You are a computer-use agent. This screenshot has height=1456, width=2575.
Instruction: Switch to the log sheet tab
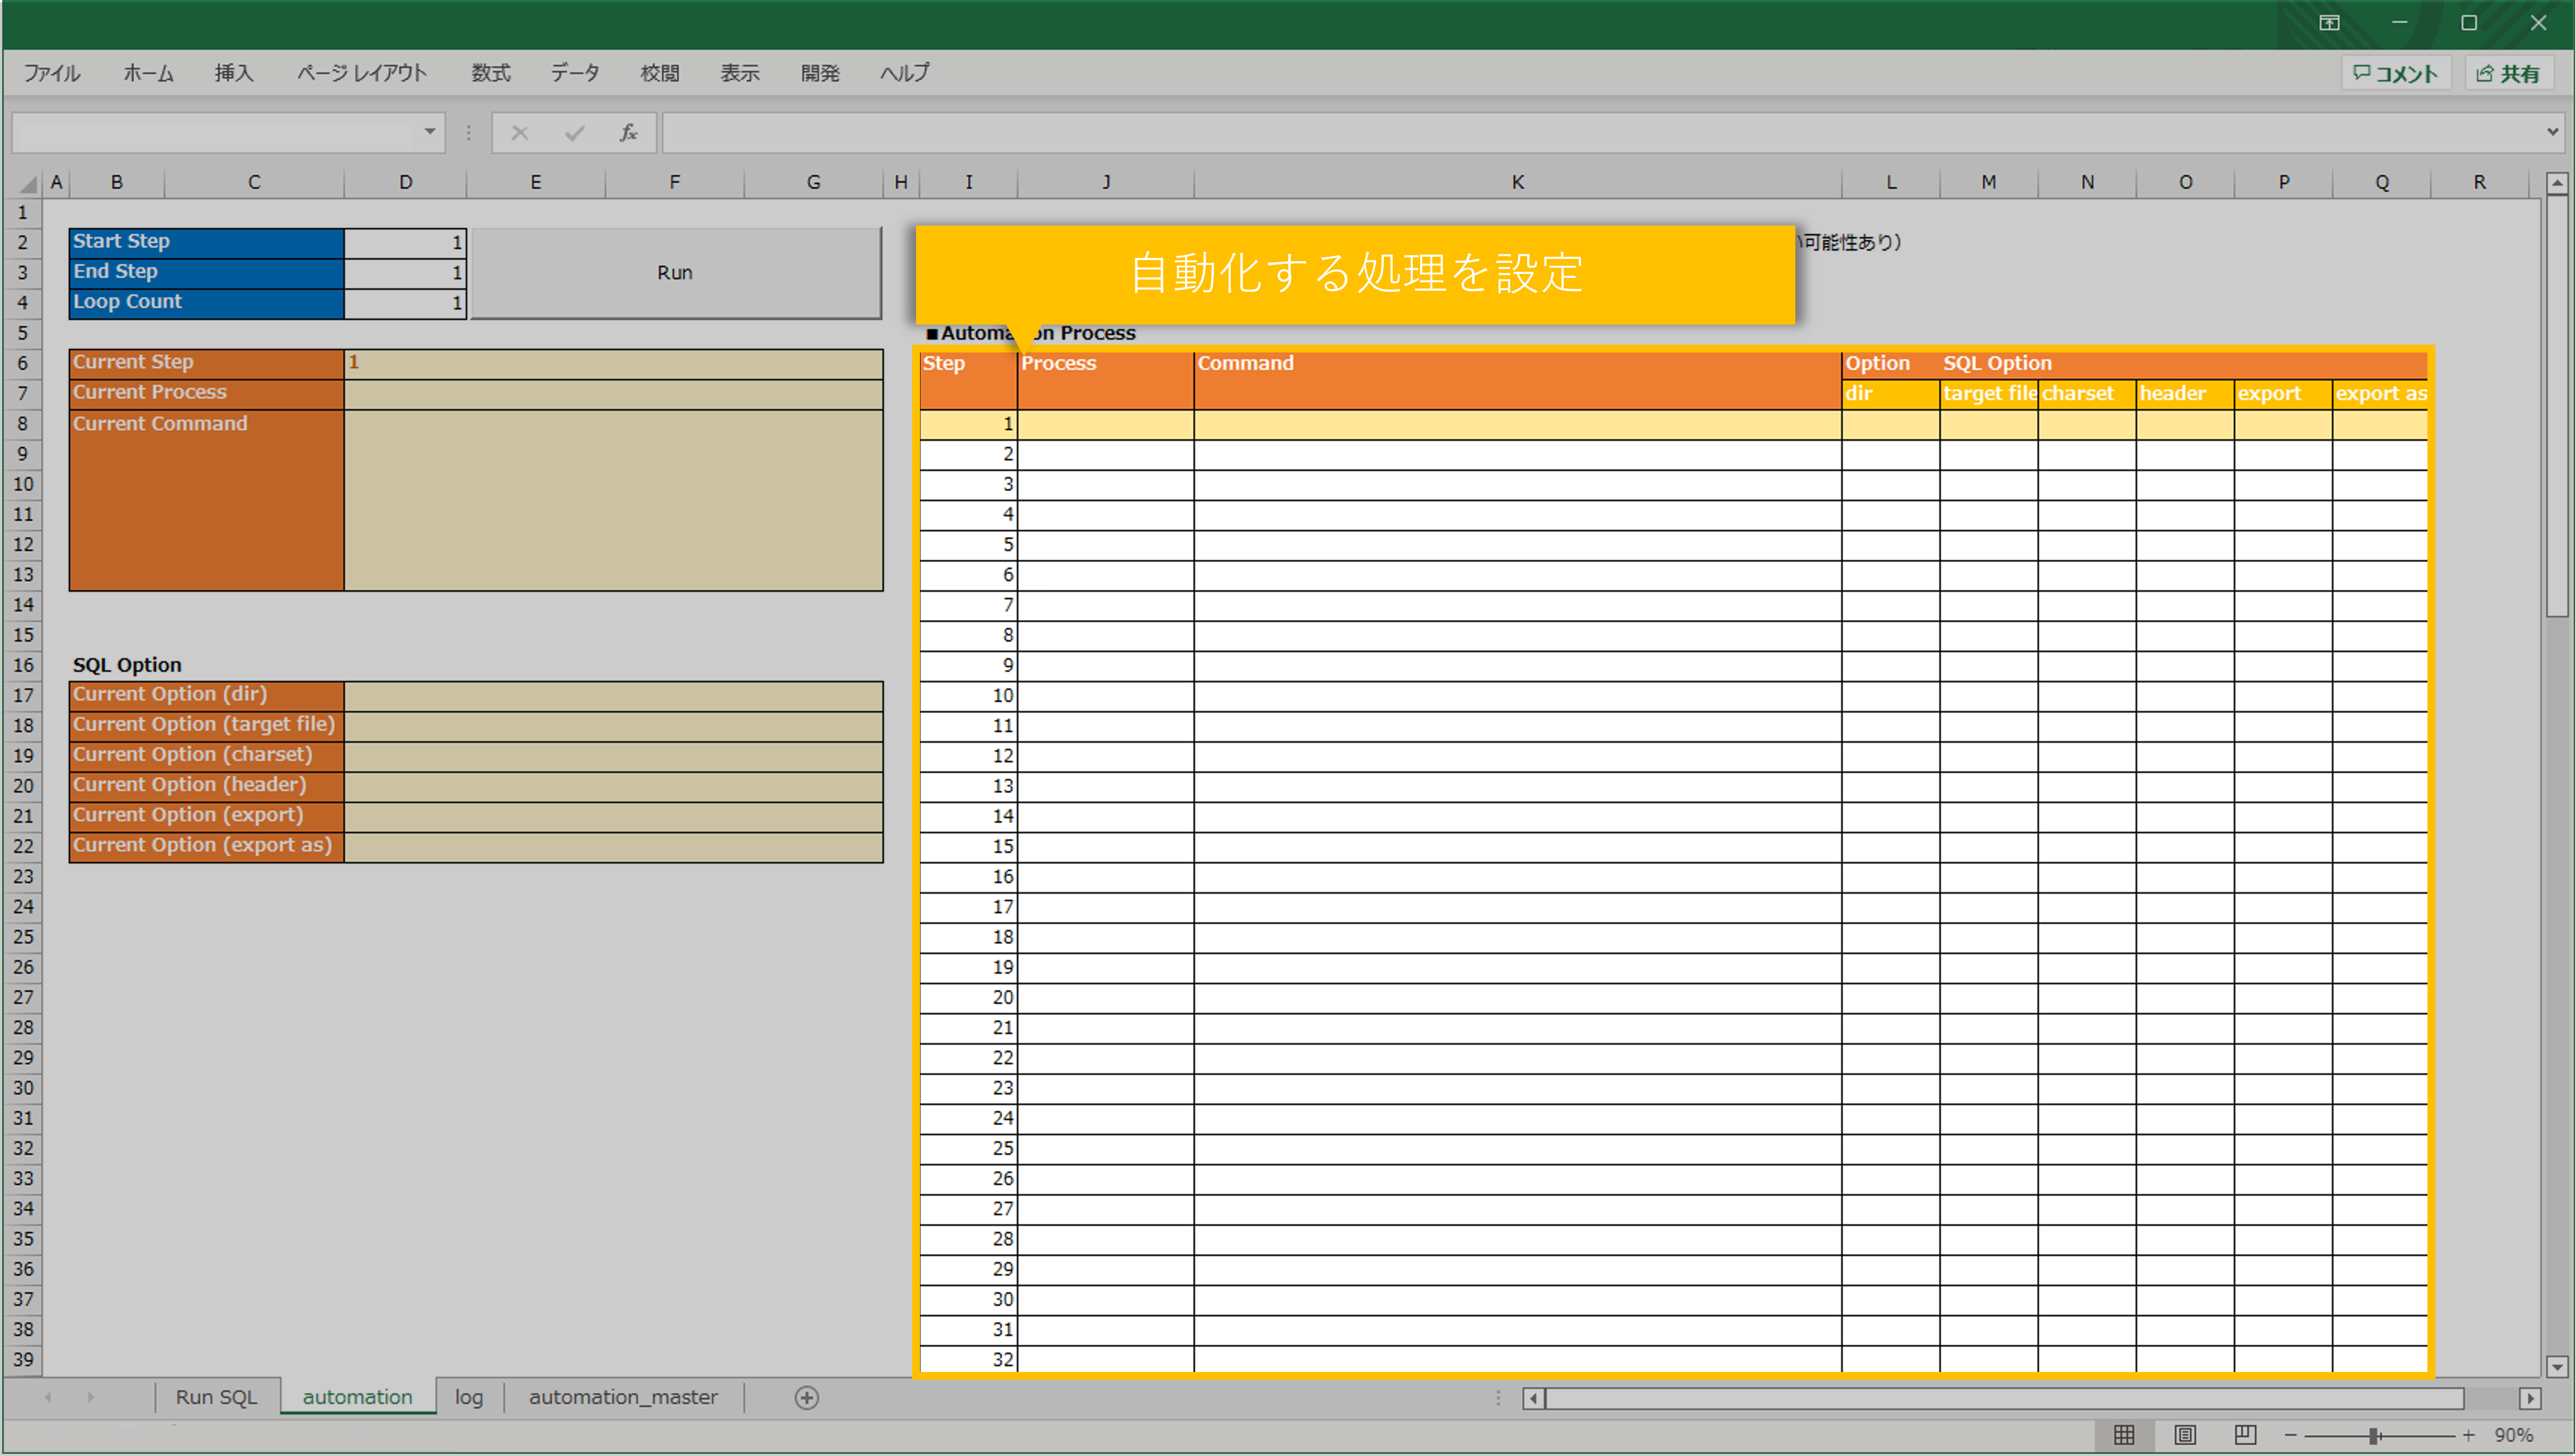point(468,1397)
